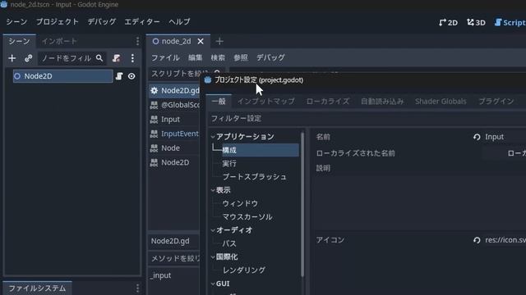The height and width of the screenshot is (295, 526).
Task: Select 一般 tab in project settings
Action: click(x=219, y=101)
